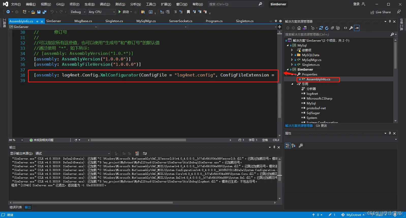Toggle auto-hide pin on Solution Explorer panel

tap(390, 22)
